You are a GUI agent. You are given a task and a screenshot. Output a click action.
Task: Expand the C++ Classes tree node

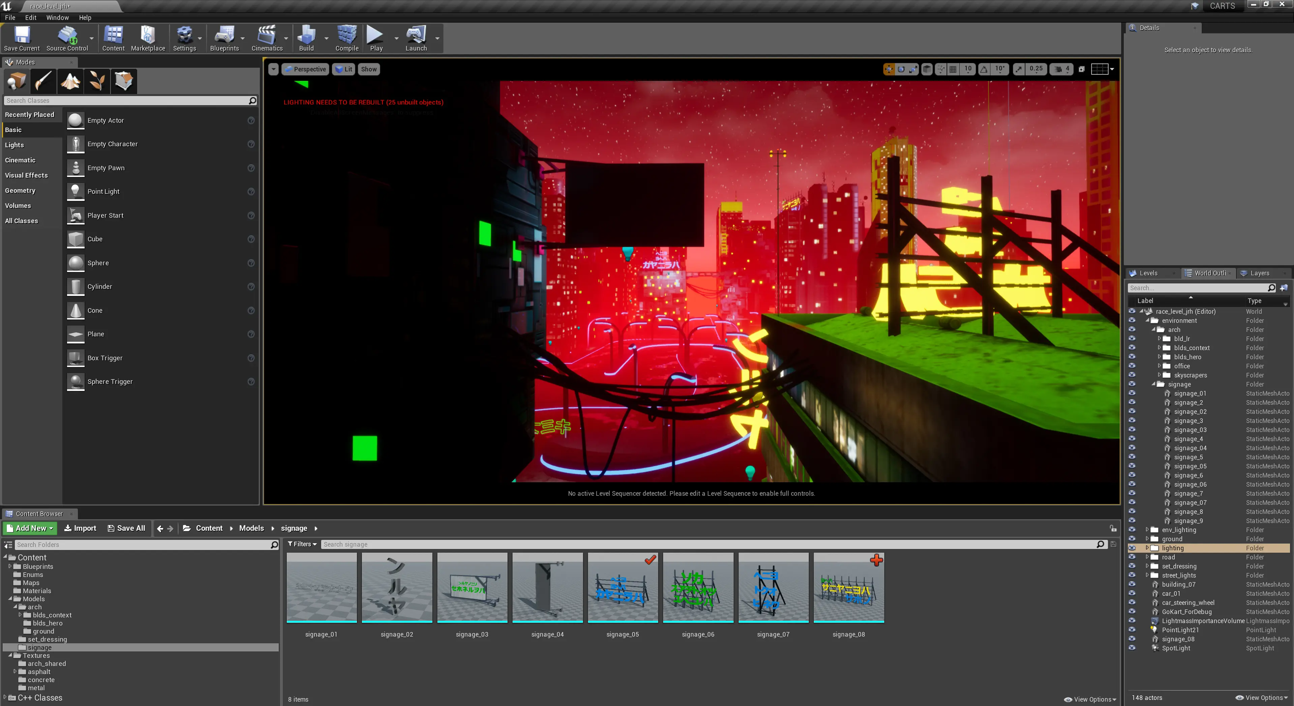click(x=5, y=698)
